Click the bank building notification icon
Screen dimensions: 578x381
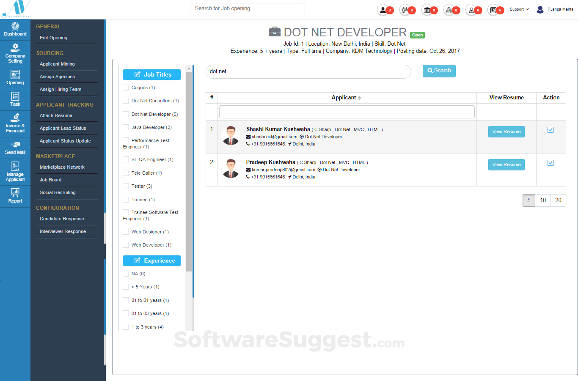pos(427,10)
